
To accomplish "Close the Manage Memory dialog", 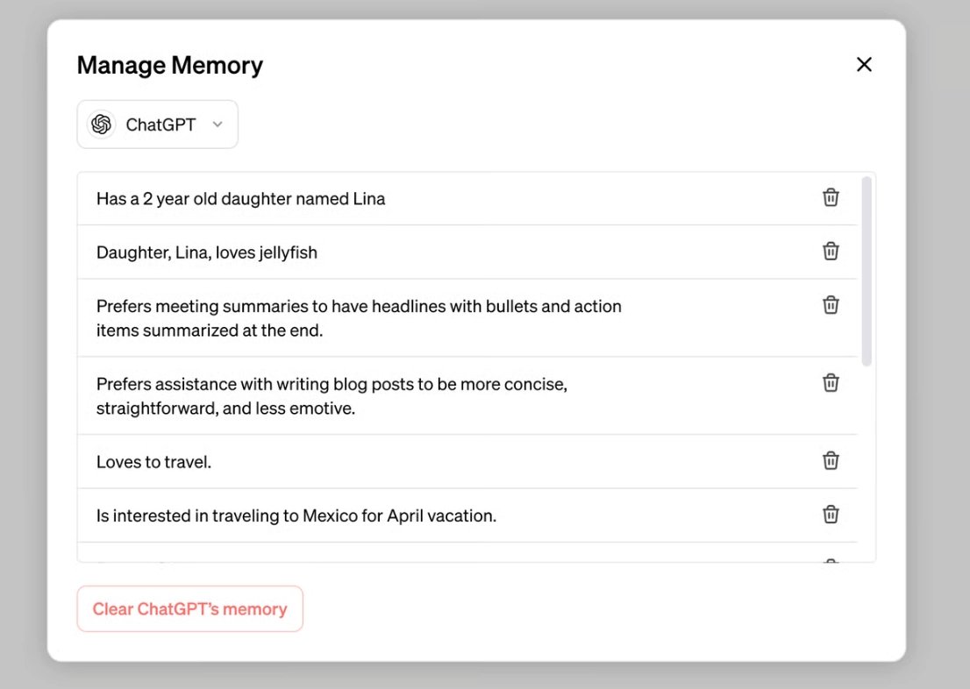I will click(864, 65).
